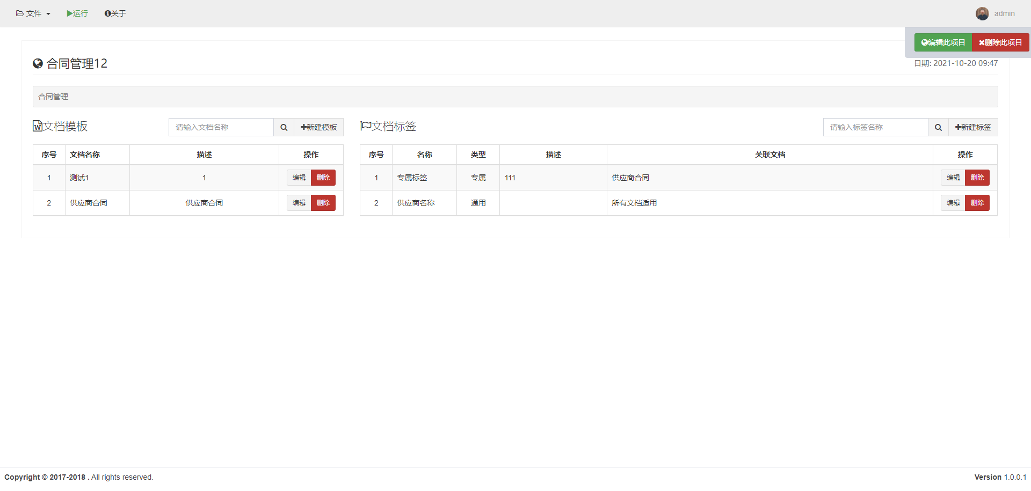The height and width of the screenshot is (491, 1031).
Task: Open the 关于 menu item
Action: click(x=115, y=13)
